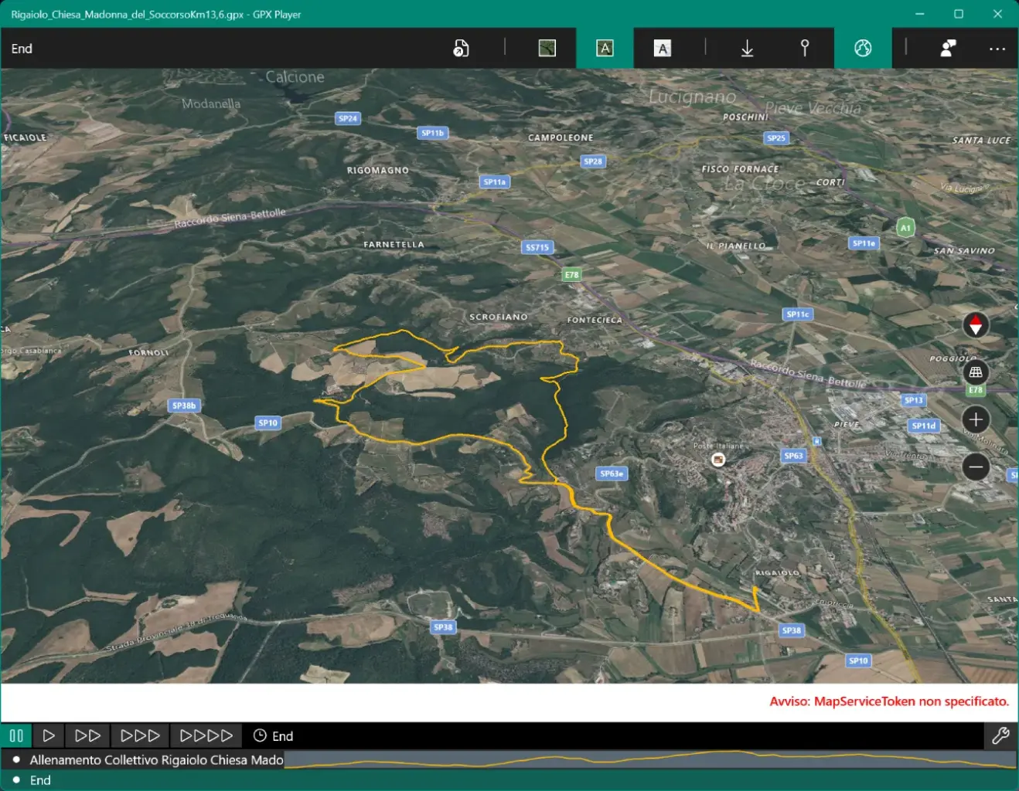Image resolution: width=1019 pixels, height=791 pixels.
Task: Toggle the 3D globe view button
Action: 863,49
